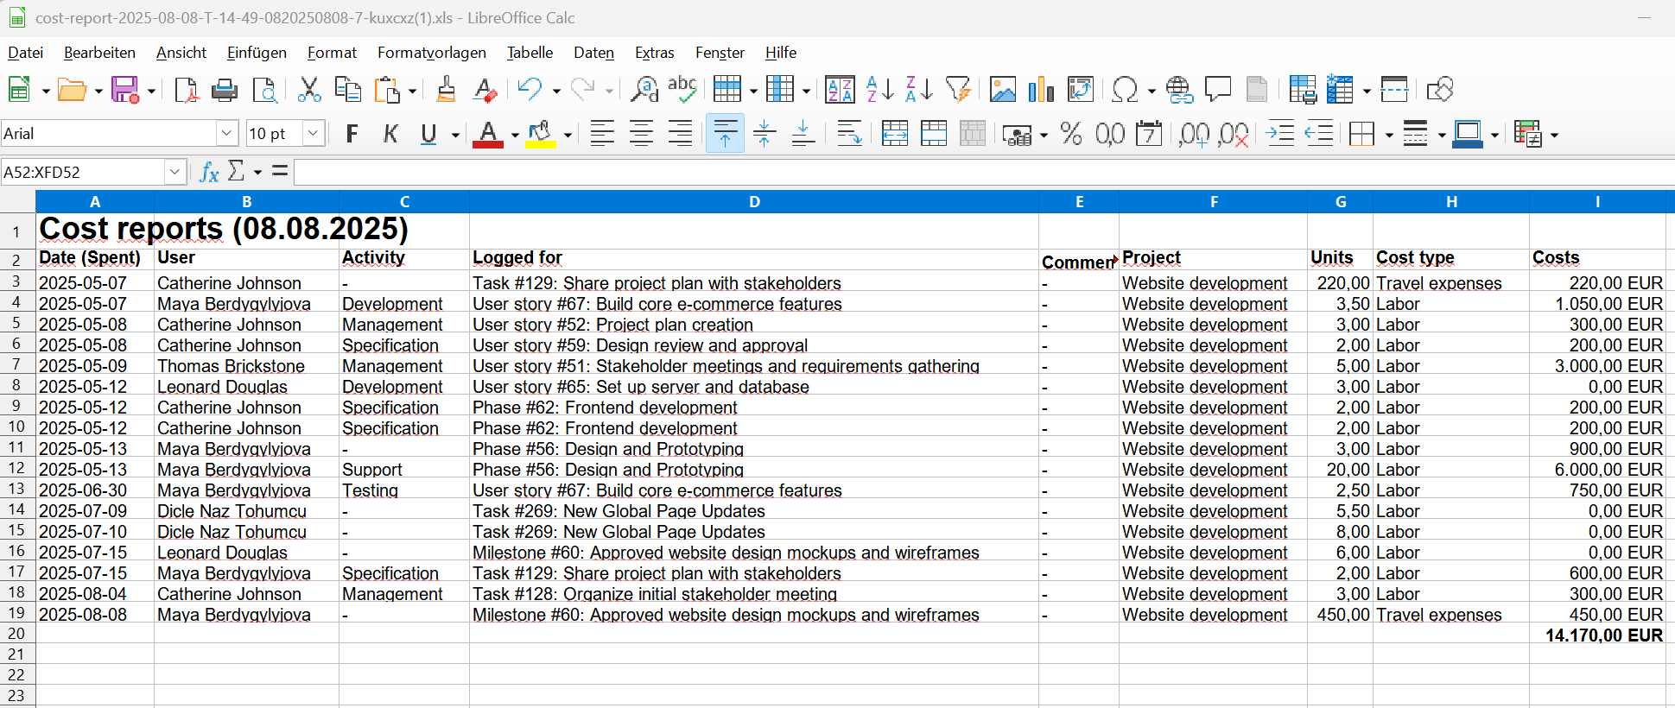The image size is (1675, 708).
Task: Toggle Align Top vertical alignment
Action: tap(725, 134)
